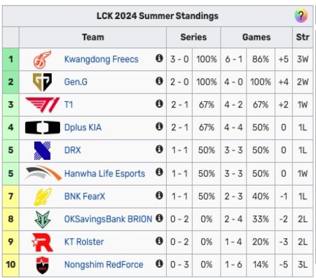Open info icon for OKSavingsBank BRION
Image resolution: width=316 pixels, height=278 pixels.
coord(159,218)
